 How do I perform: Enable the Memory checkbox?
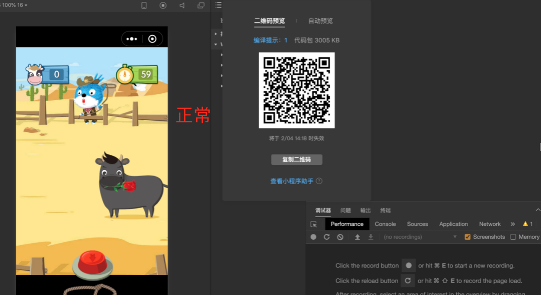point(513,237)
